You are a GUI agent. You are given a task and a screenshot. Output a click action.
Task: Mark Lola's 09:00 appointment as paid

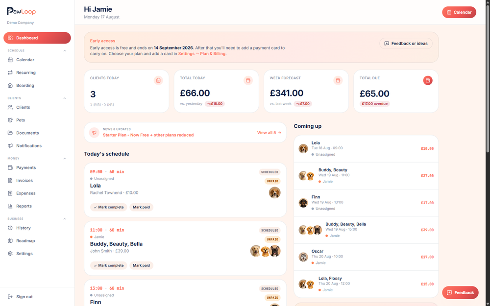click(x=141, y=207)
